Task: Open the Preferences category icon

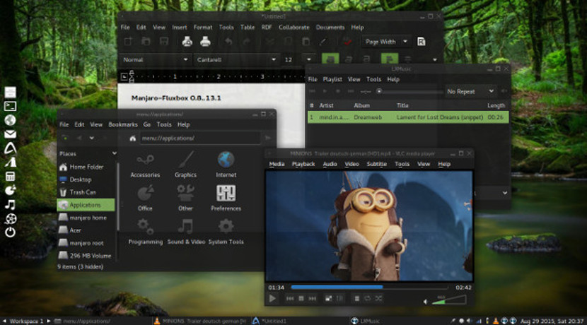Action: point(226,194)
